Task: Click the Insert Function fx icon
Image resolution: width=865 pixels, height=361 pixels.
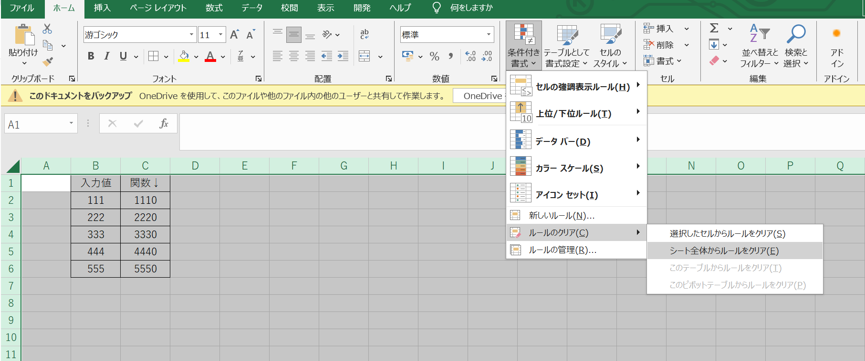Action: 164,124
